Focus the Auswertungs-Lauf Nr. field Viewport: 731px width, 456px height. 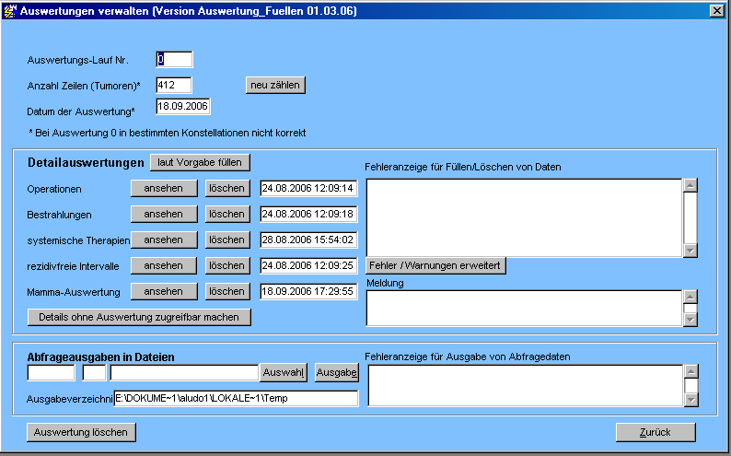coord(174,60)
